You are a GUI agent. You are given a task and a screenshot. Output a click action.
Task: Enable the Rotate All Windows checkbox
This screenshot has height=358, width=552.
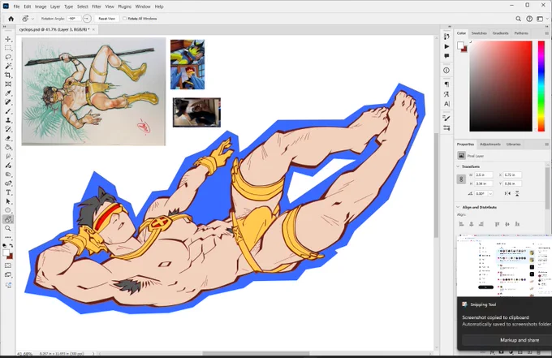click(x=125, y=19)
